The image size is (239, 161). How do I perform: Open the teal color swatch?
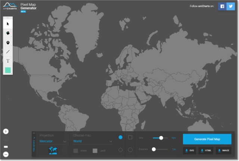pos(8,70)
